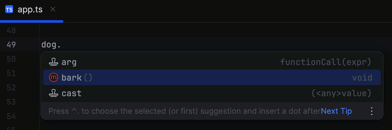The image size is (392, 130).
Task: Click the void return type label
Action: [362, 78]
